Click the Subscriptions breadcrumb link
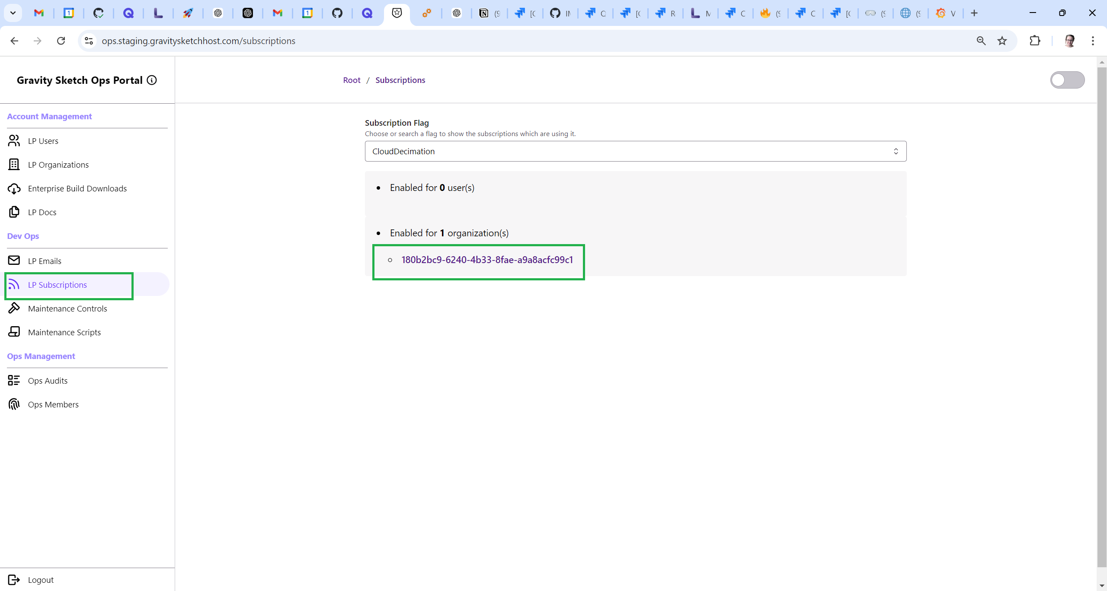The image size is (1107, 591). pos(400,80)
